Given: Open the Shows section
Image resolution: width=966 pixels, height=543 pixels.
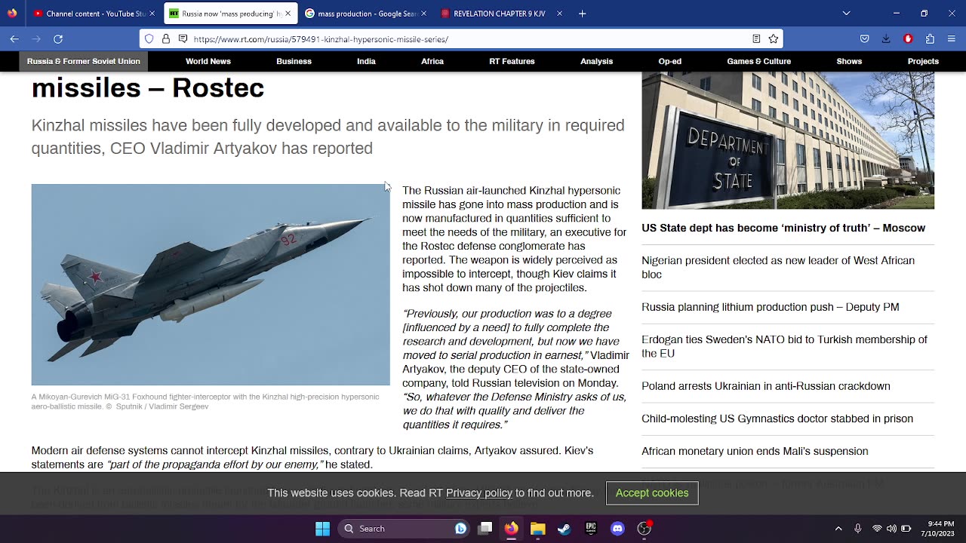Looking at the screenshot, I should (x=849, y=61).
